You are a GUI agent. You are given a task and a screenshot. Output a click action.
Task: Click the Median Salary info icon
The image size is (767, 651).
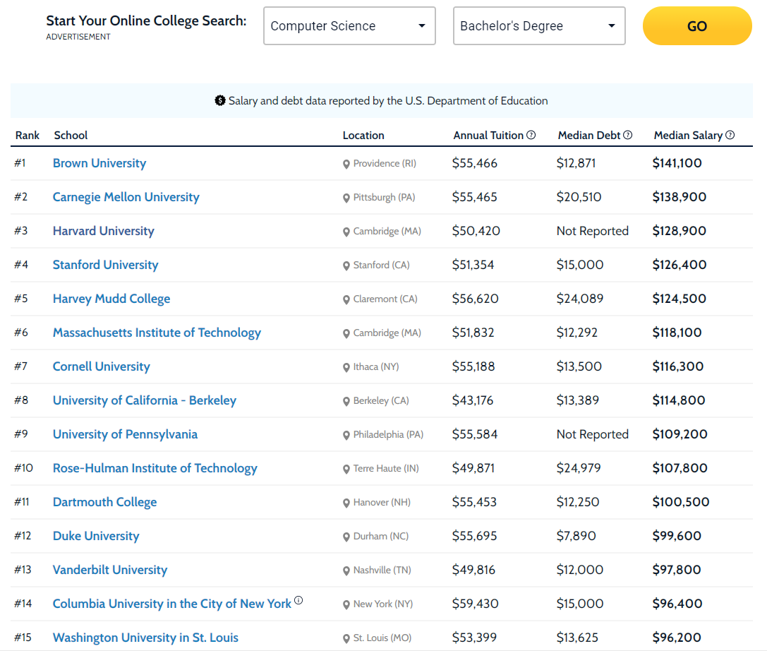point(730,135)
